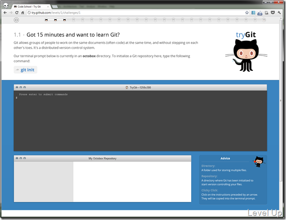Click the gray file list sidebar in Octobox Repository
This screenshot has width=286, height=220.
(44, 182)
